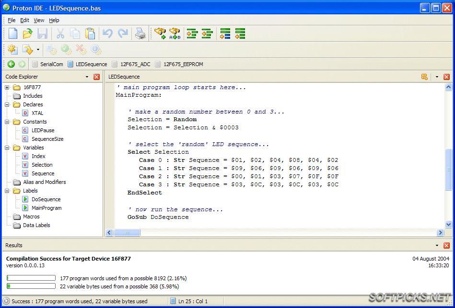
Task: Uncomment the selected block
Action: (240, 34)
